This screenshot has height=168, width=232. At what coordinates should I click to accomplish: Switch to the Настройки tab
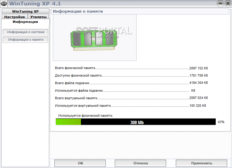14,17
